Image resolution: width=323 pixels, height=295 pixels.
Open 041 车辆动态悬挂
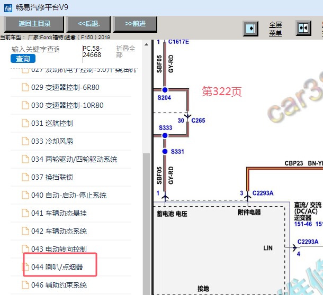tap(59, 213)
